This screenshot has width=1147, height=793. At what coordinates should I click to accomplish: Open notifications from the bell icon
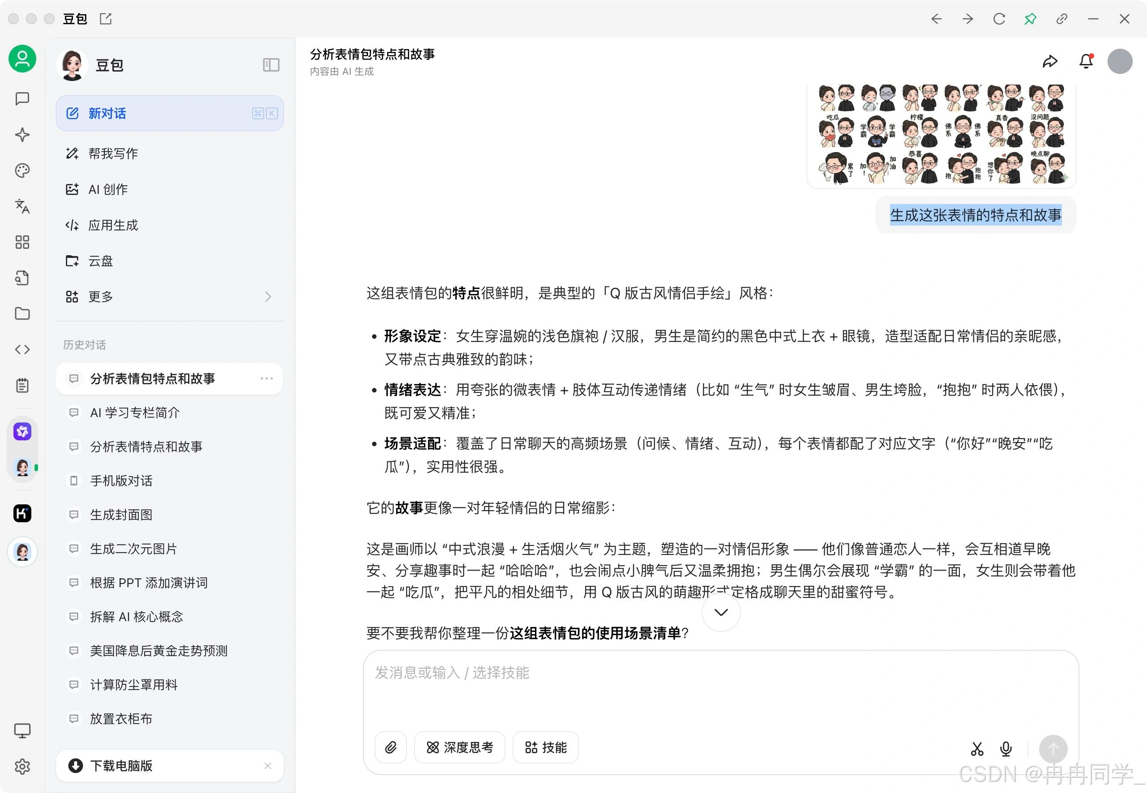[1086, 61]
